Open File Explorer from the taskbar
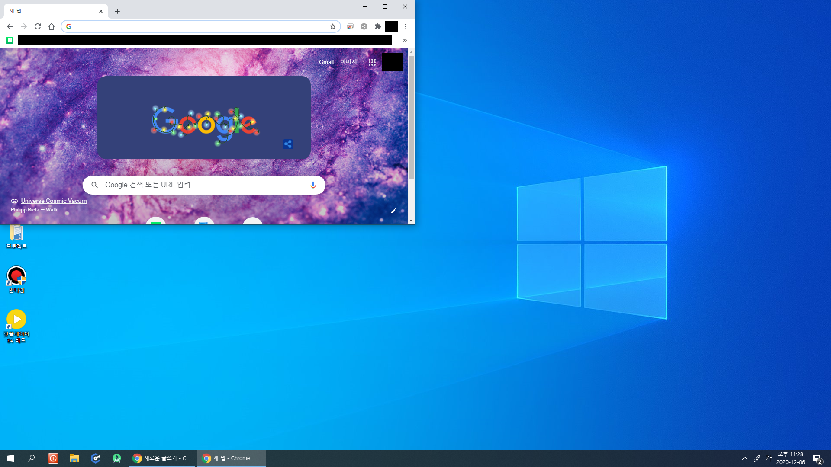 pos(74,458)
